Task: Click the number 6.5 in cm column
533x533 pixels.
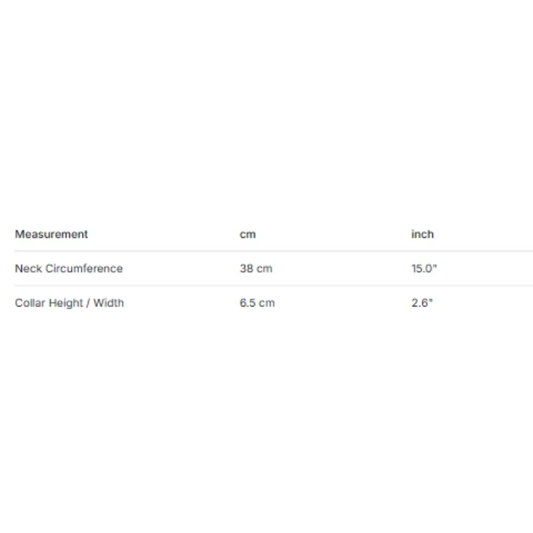Action: (247, 303)
